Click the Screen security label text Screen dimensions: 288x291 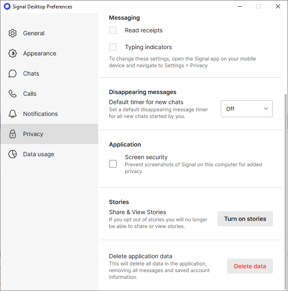point(146,157)
